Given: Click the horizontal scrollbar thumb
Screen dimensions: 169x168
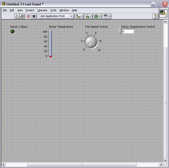Looking at the screenshot, I should (82, 164).
